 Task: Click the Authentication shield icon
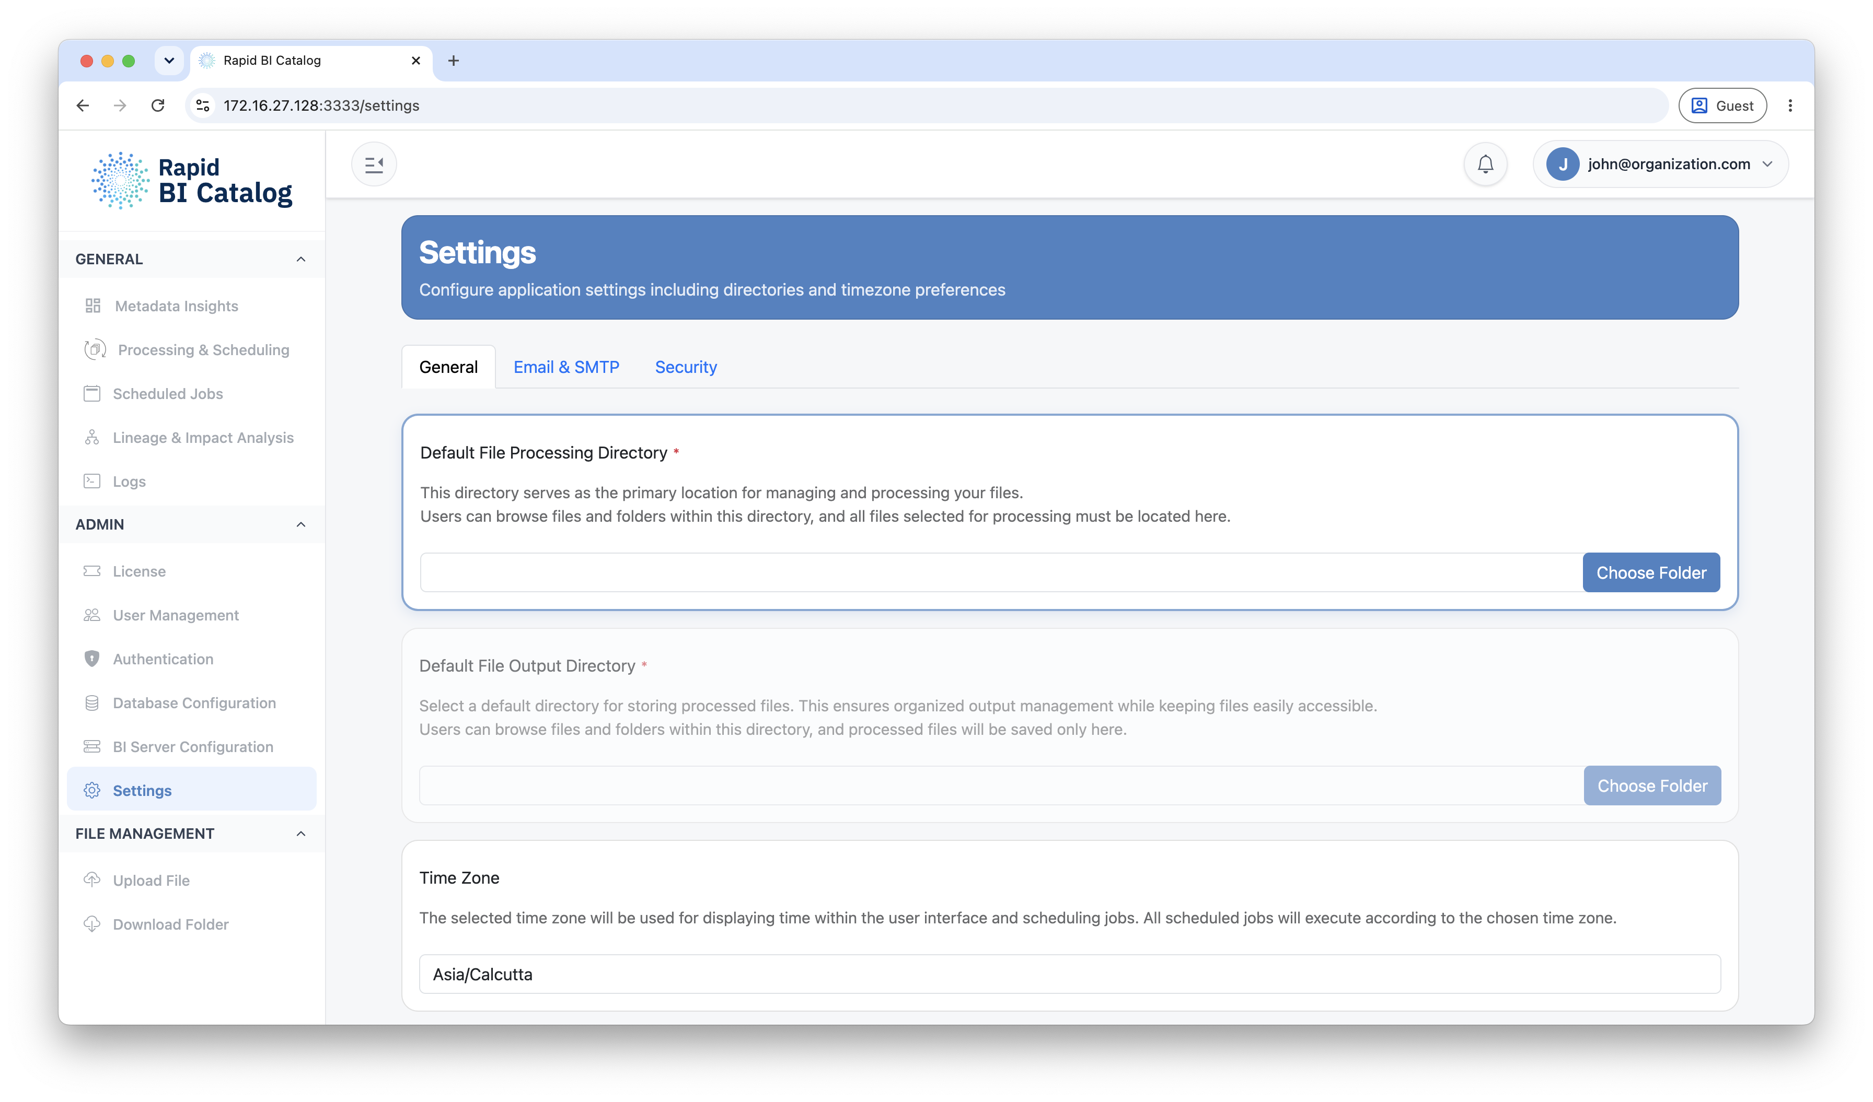pos(92,659)
